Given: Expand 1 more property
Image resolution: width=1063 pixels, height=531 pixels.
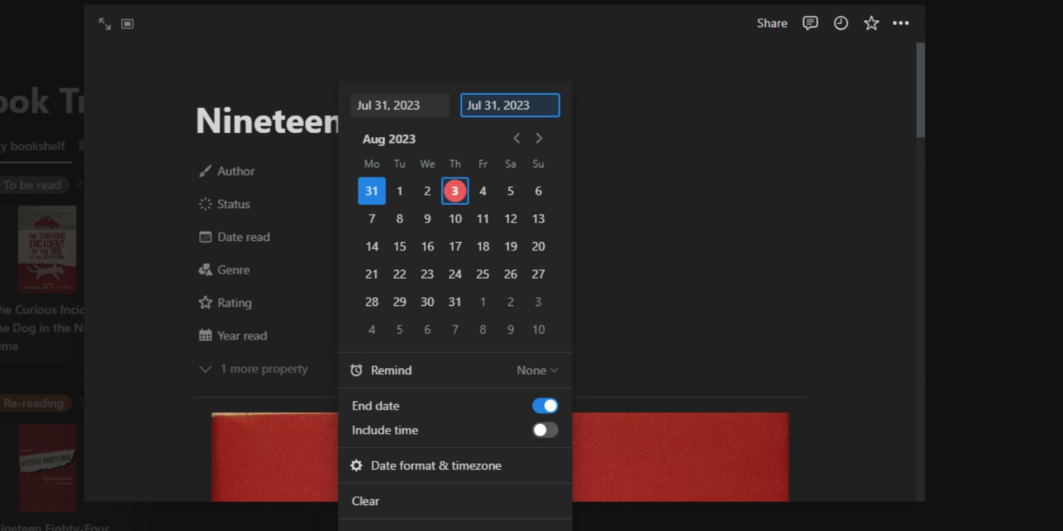Looking at the screenshot, I should click(254, 369).
